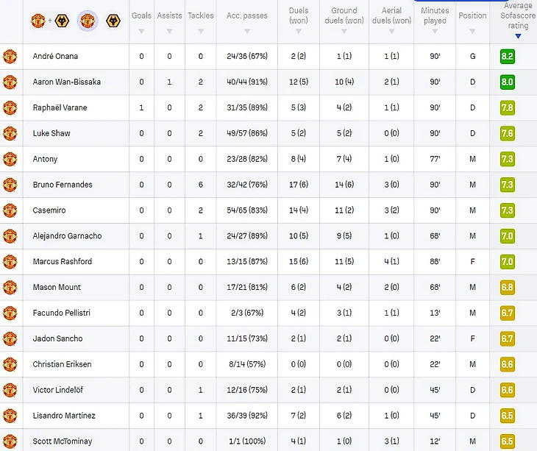Click the club crest beside André Onana
The height and width of the screenshot is (451, 537).
[x=10, y=57]
